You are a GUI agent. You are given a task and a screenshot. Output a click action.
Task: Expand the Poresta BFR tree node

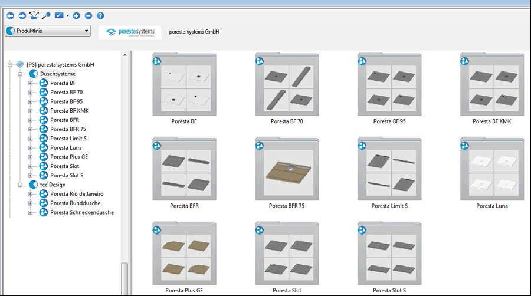point(30,120)
